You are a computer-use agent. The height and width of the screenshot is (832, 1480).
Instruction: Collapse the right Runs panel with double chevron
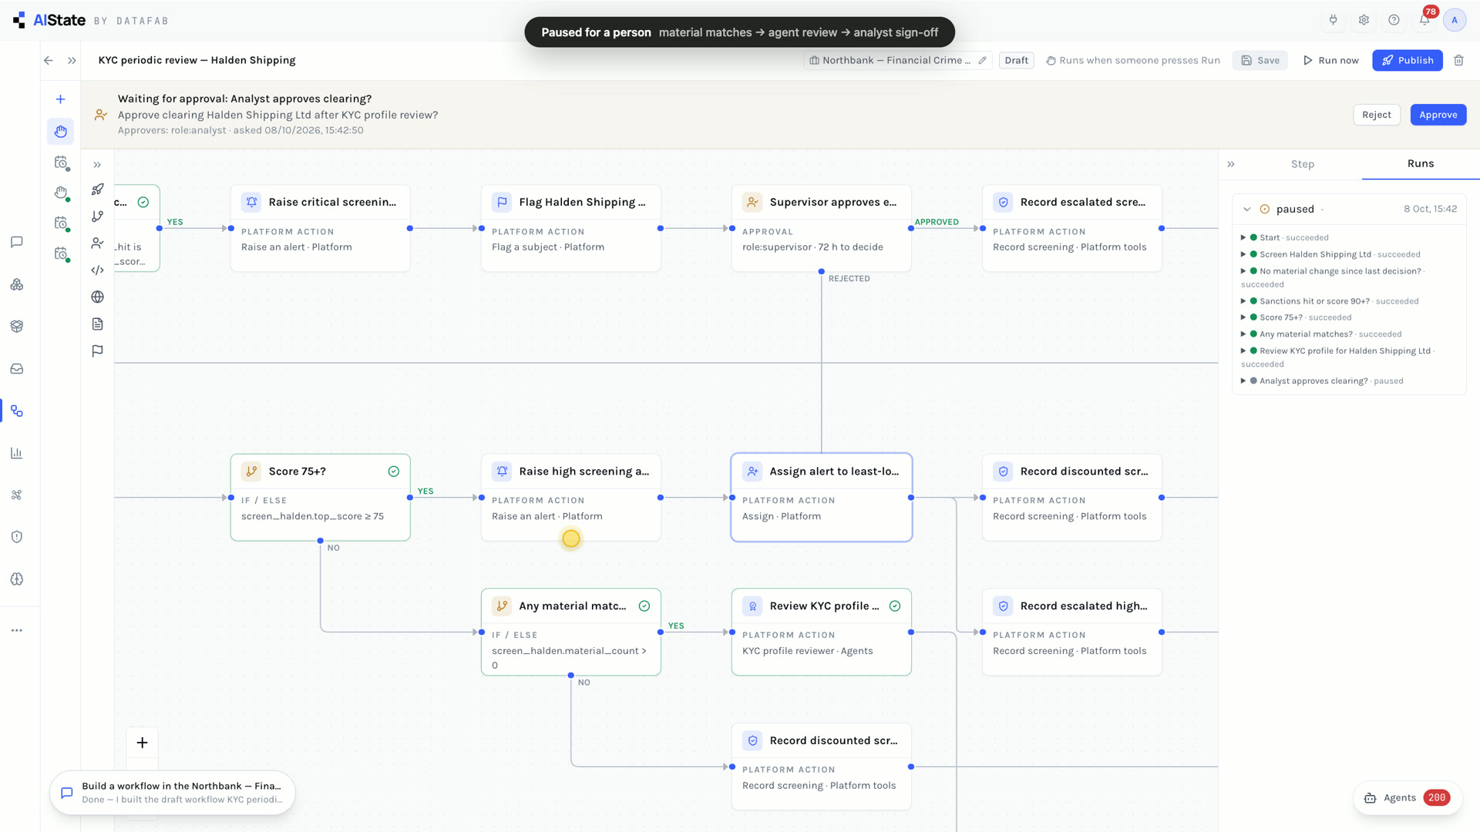click(x=1231, y=164)
